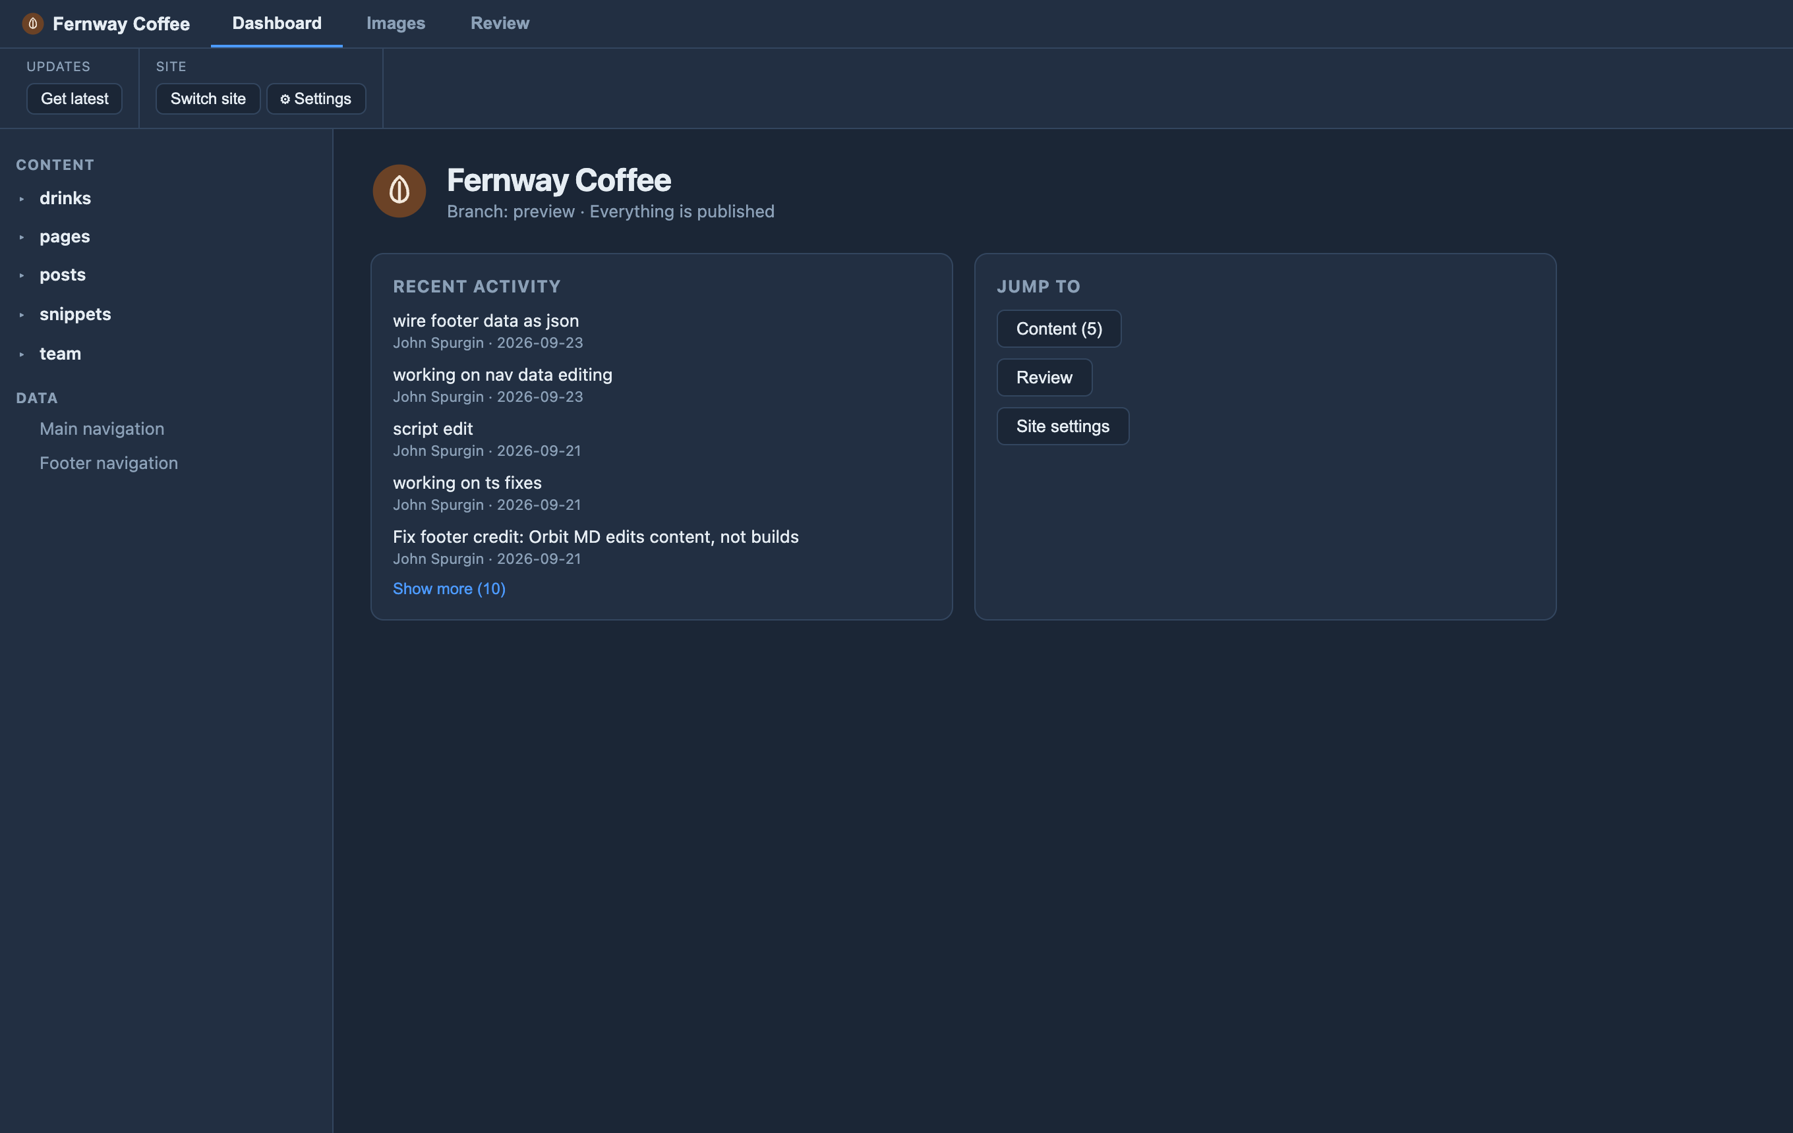Expand the posts folder arrow

click(x=22, y=275)
